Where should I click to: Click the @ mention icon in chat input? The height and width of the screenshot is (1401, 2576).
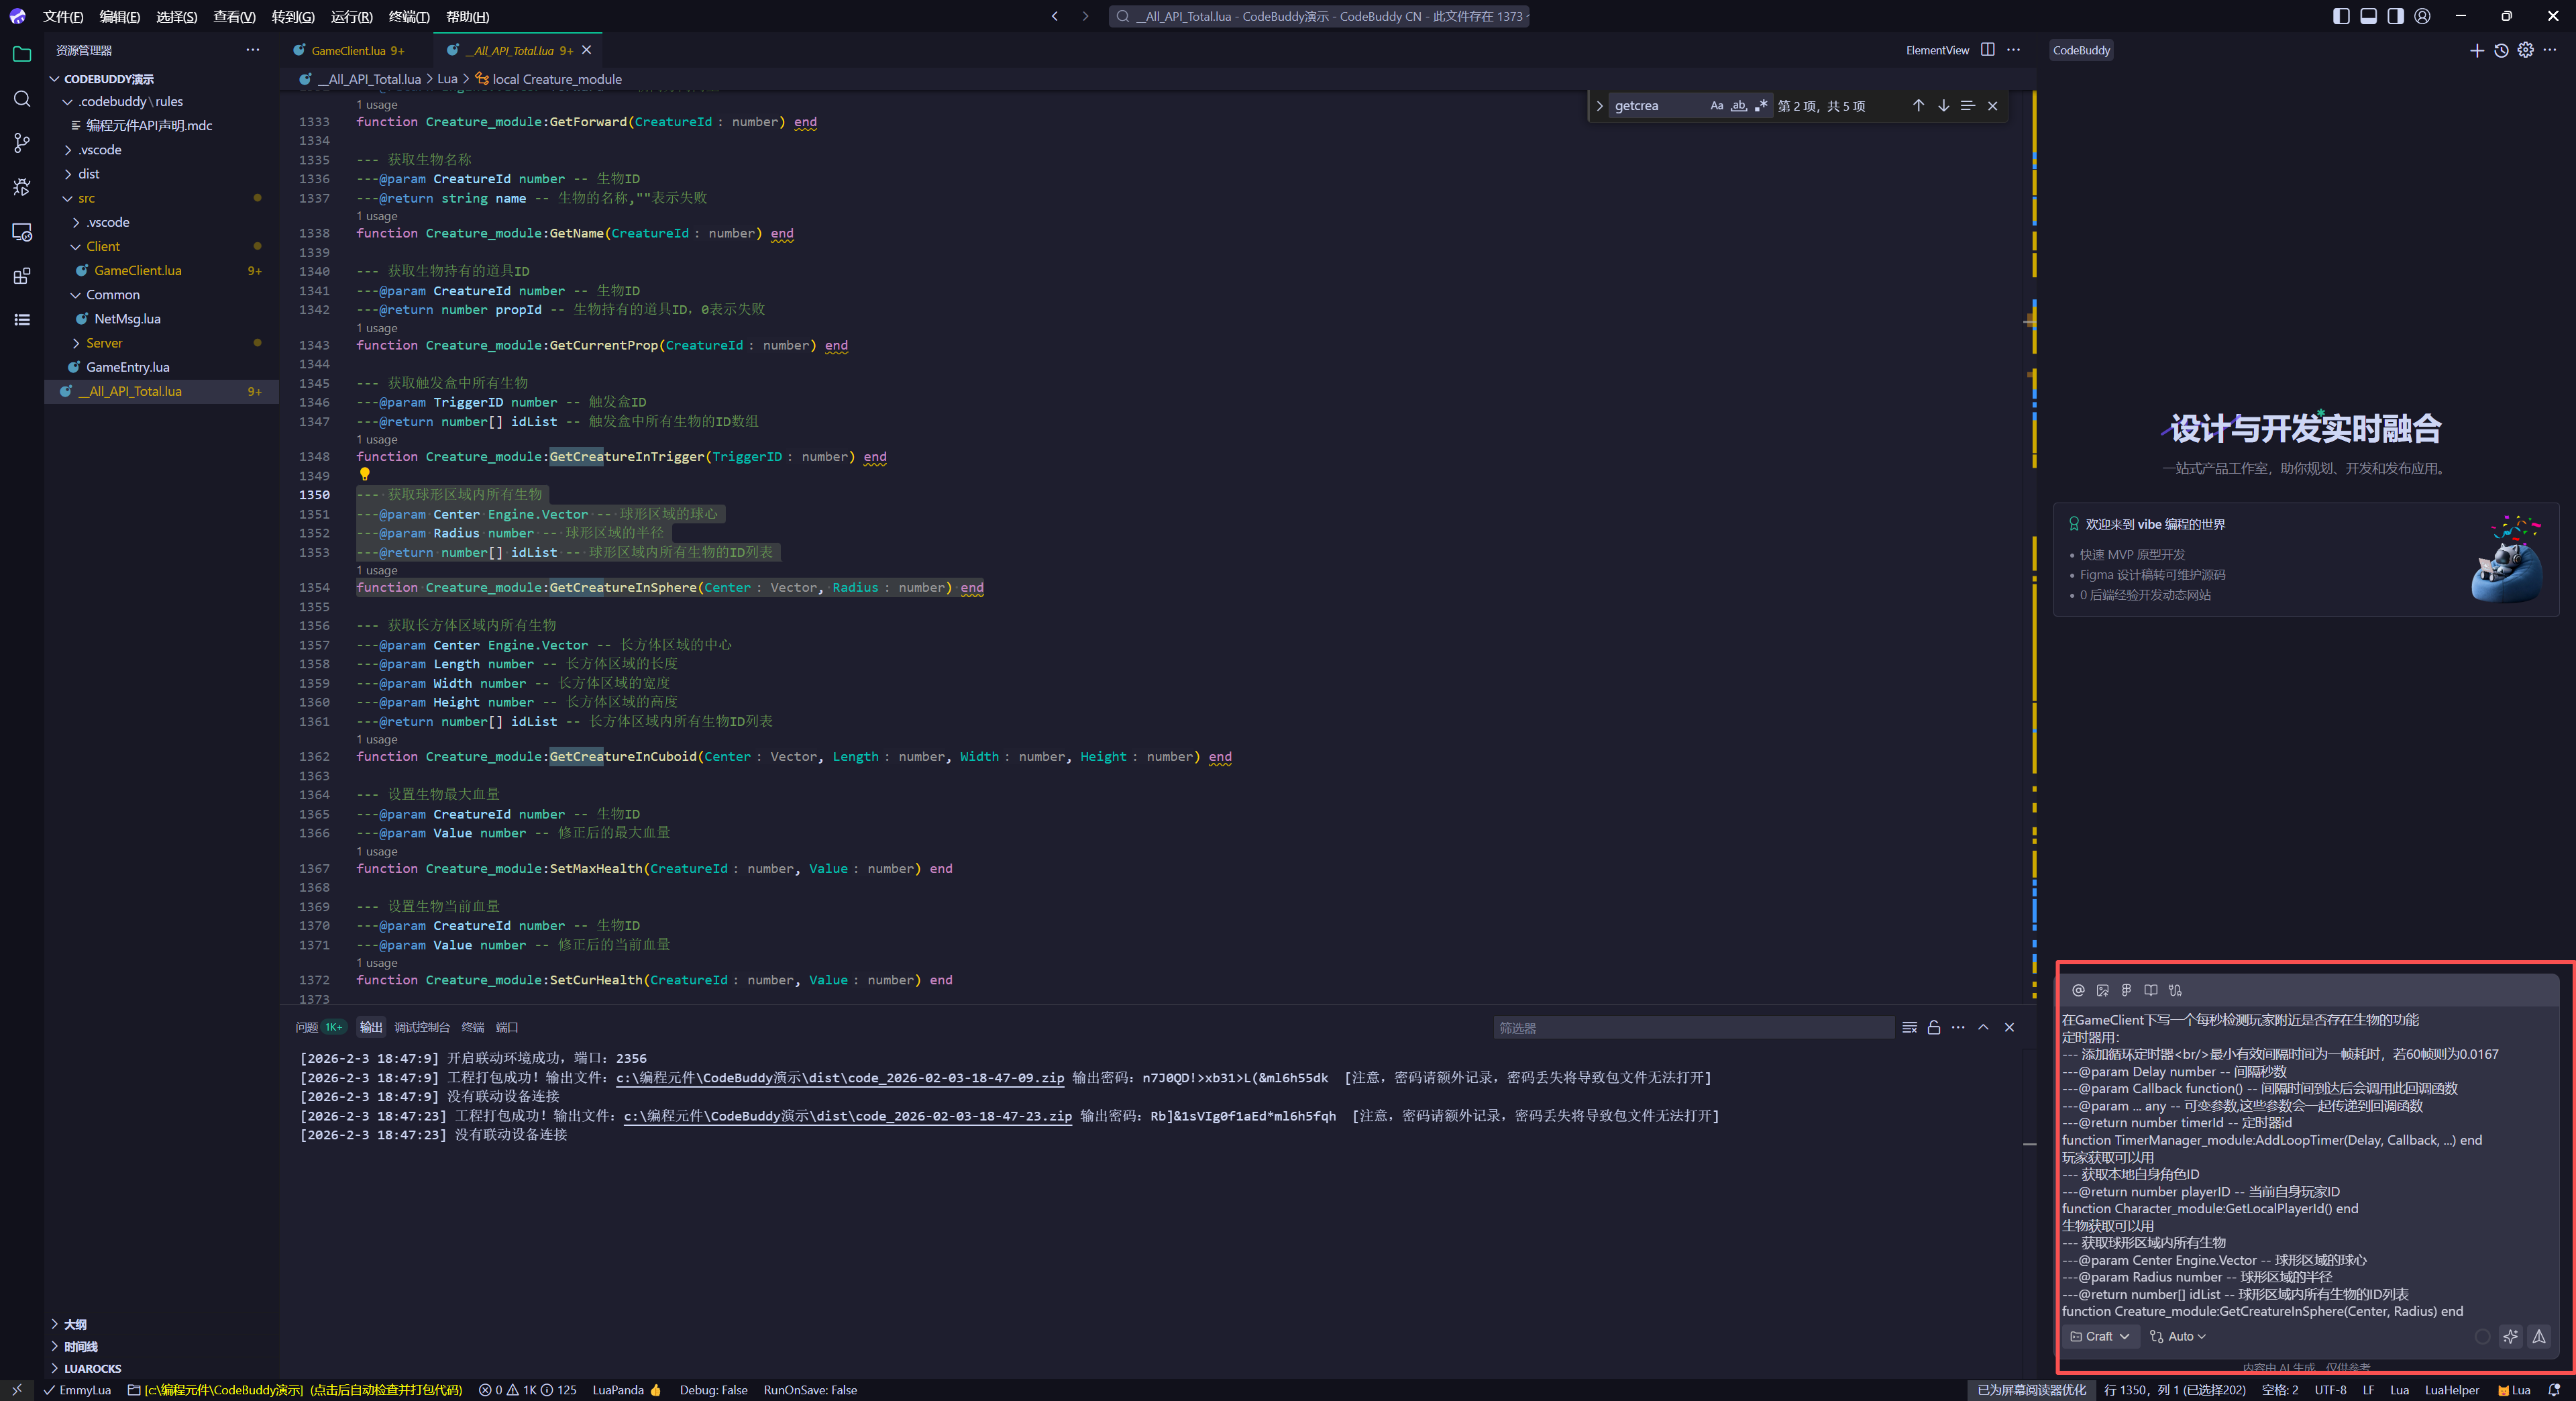pos(2078,990)
